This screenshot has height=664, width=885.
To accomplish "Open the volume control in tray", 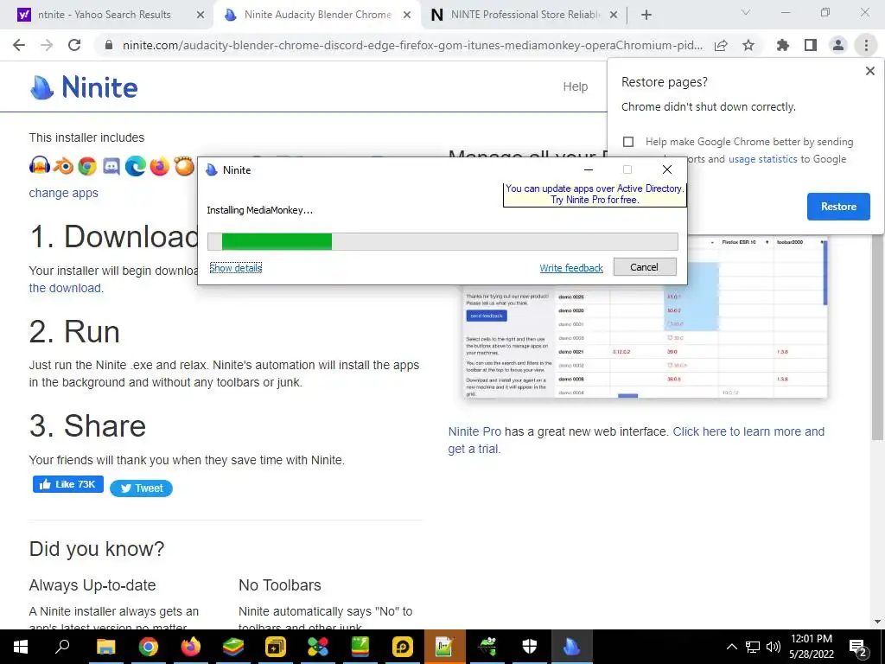I will click(774, 647).
